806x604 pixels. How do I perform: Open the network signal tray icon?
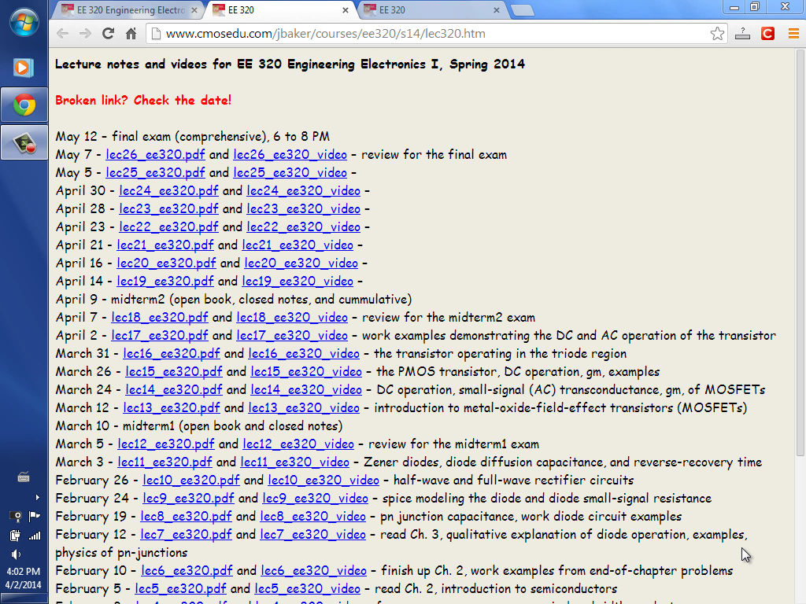35,536
